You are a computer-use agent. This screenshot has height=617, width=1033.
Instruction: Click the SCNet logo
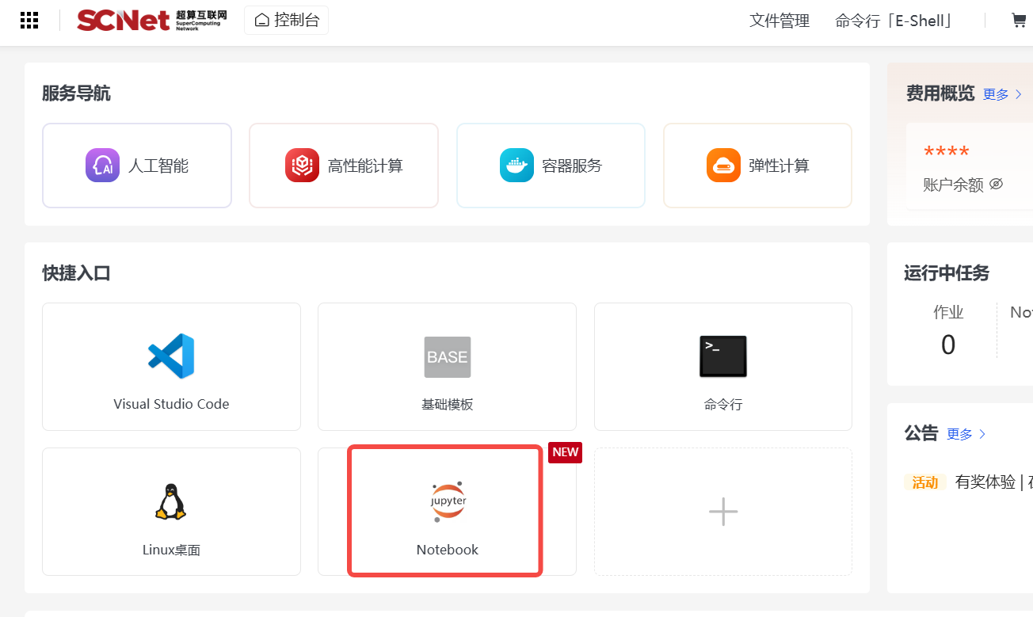(x=151, y=21)
